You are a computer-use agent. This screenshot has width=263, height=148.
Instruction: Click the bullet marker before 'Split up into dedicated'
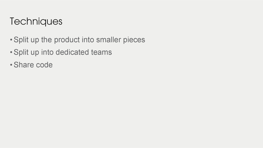tap(11, 52)
